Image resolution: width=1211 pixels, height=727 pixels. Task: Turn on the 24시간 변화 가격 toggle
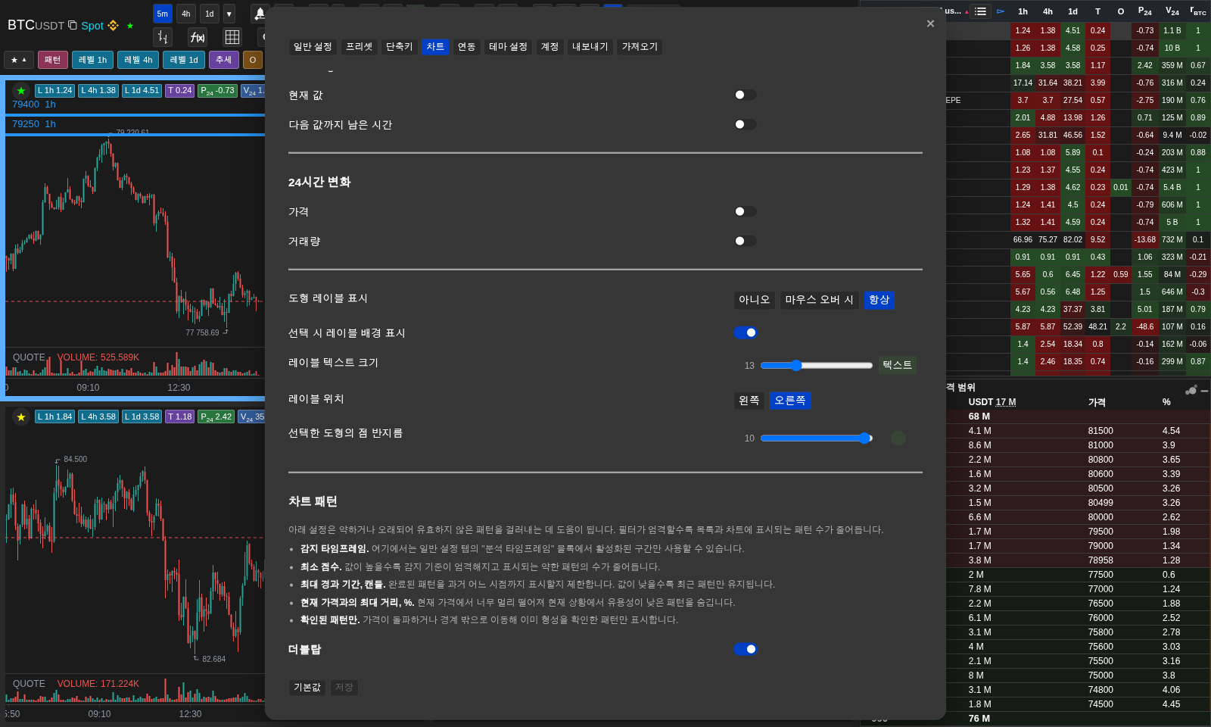click(x=745, y=211)
